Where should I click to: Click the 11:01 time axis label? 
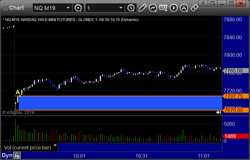pos(204,156)
